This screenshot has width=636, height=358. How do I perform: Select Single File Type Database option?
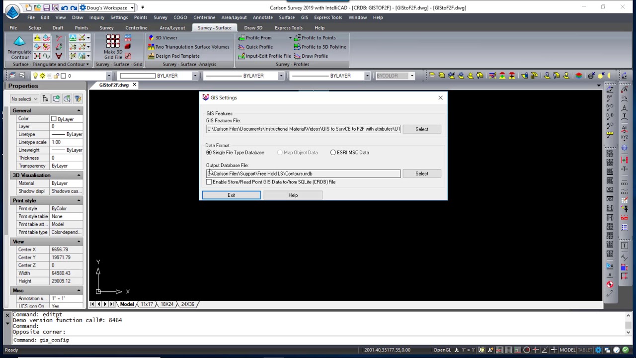pyautogui.click(x=209, y=153)
